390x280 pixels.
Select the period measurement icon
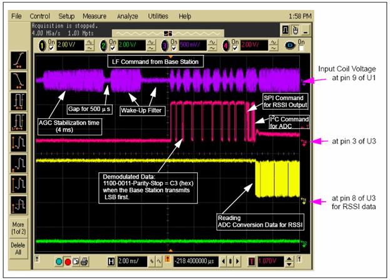point(19,101)
